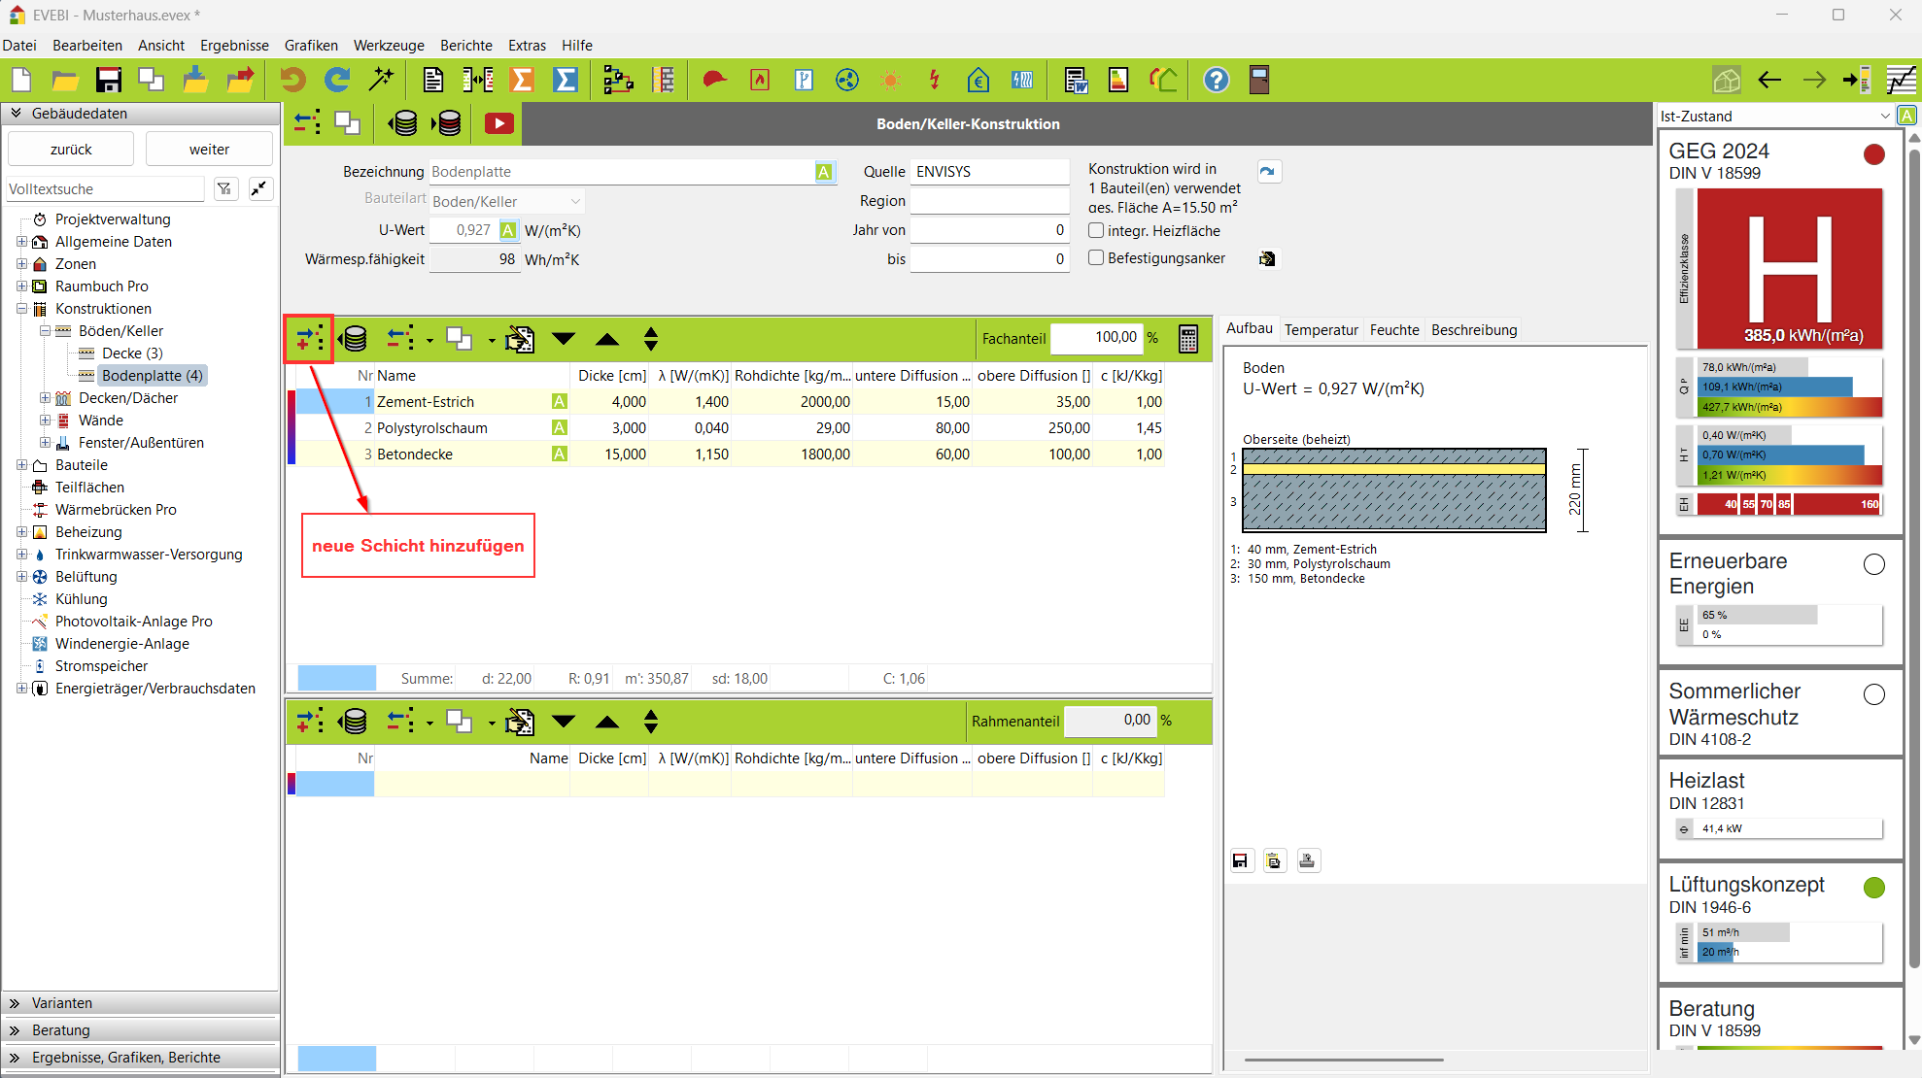Click the orange sigma calculation icon

[522, 81]
